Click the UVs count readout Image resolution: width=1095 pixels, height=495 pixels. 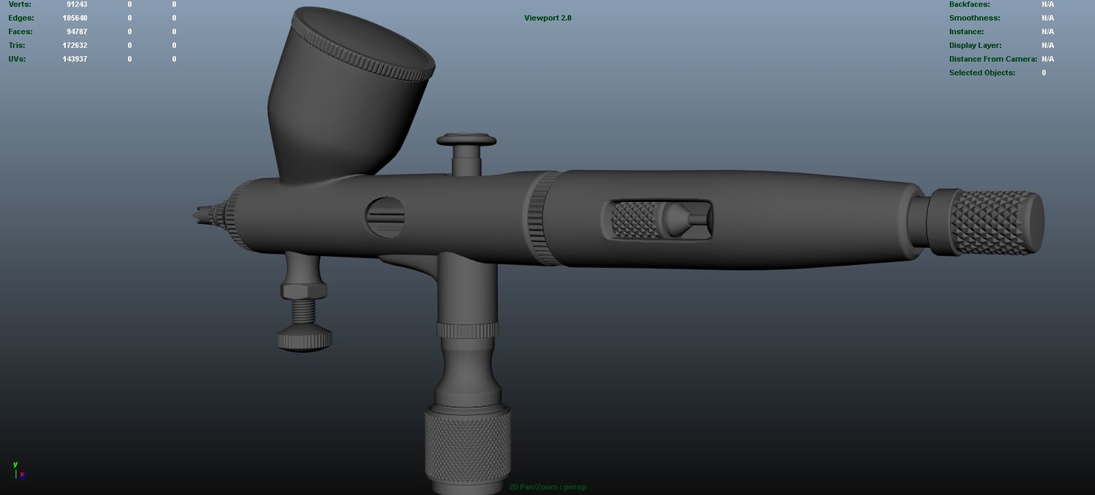(x=75, y=59)
